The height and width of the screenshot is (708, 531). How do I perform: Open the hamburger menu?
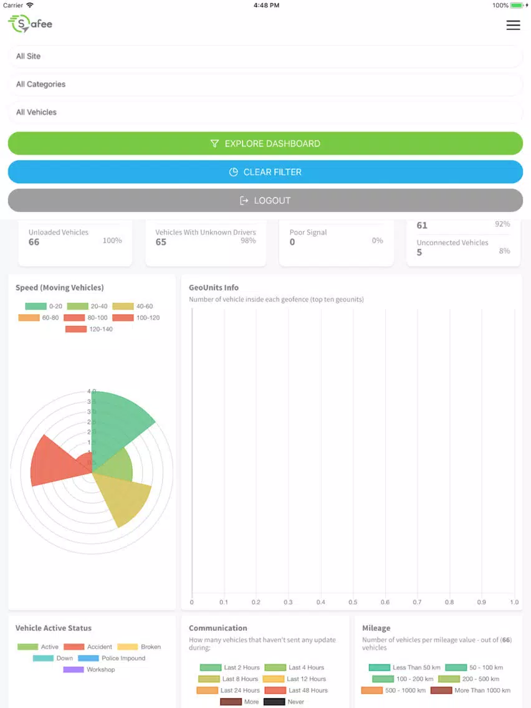[x=513, y=25]
